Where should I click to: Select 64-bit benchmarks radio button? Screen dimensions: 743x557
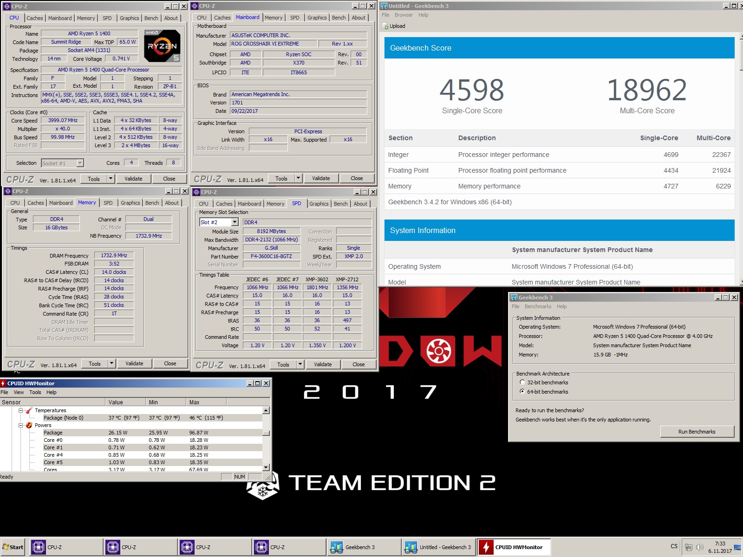pyautogui.click(x=522, y=392)
